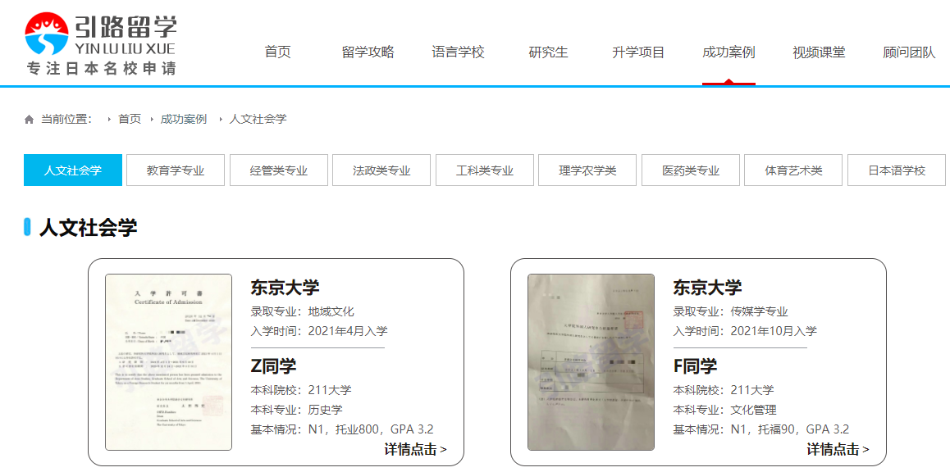Click text 入学时间：2021年4月入学

[319, 331]
